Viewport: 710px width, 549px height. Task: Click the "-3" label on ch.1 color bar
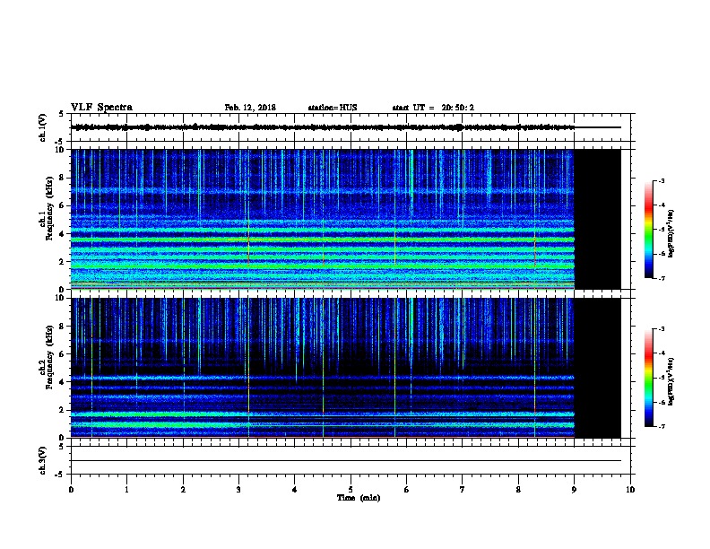click(x=661, y=180)
